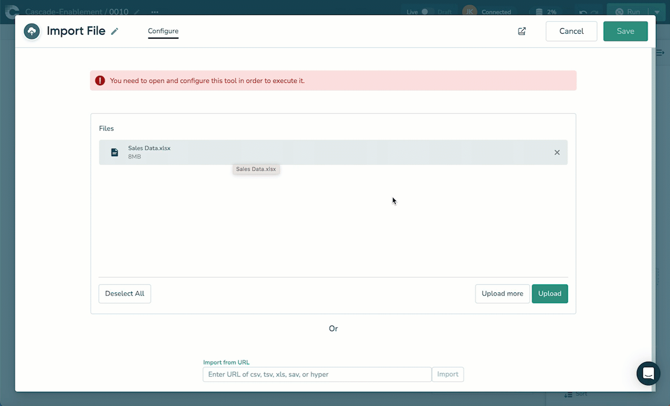Screen dimensions: 670x406
Task: Open the chat support bubble icon
Action: tap(648, 373)
